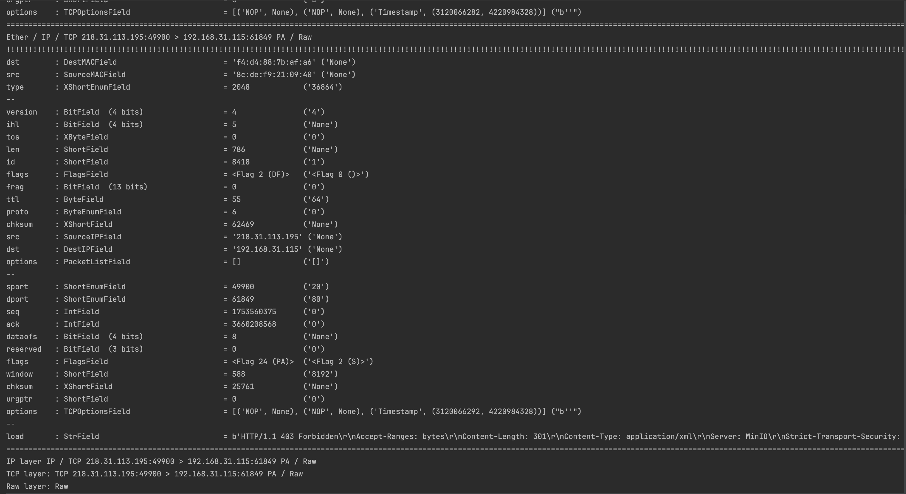Click the sport value 49900

(x=243, y=287)
